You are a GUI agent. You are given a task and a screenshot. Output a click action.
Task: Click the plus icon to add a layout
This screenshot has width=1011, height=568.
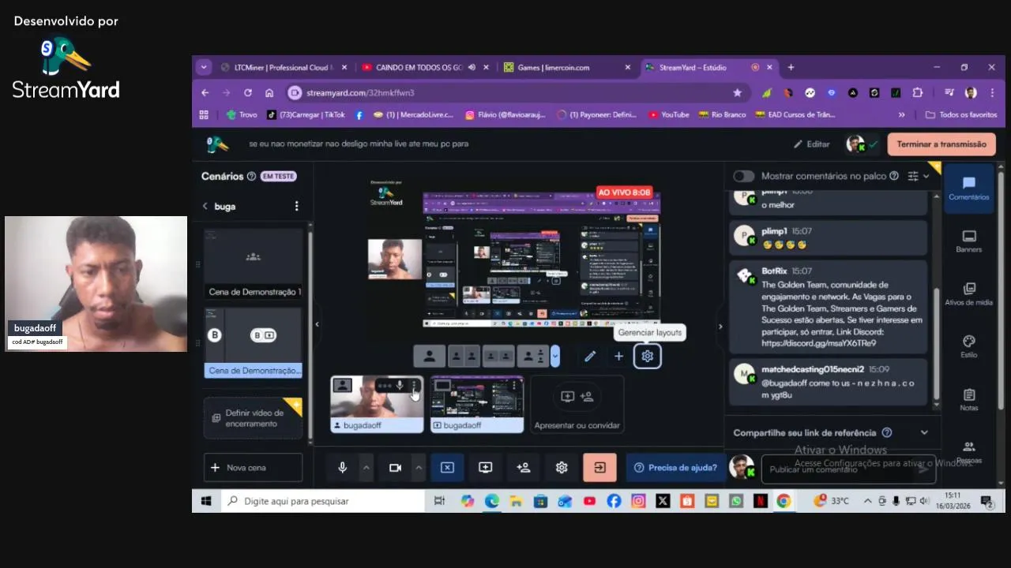618,357
